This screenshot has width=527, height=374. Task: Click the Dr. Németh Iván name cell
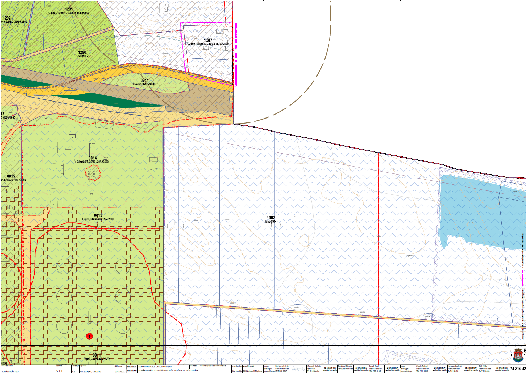282,366
